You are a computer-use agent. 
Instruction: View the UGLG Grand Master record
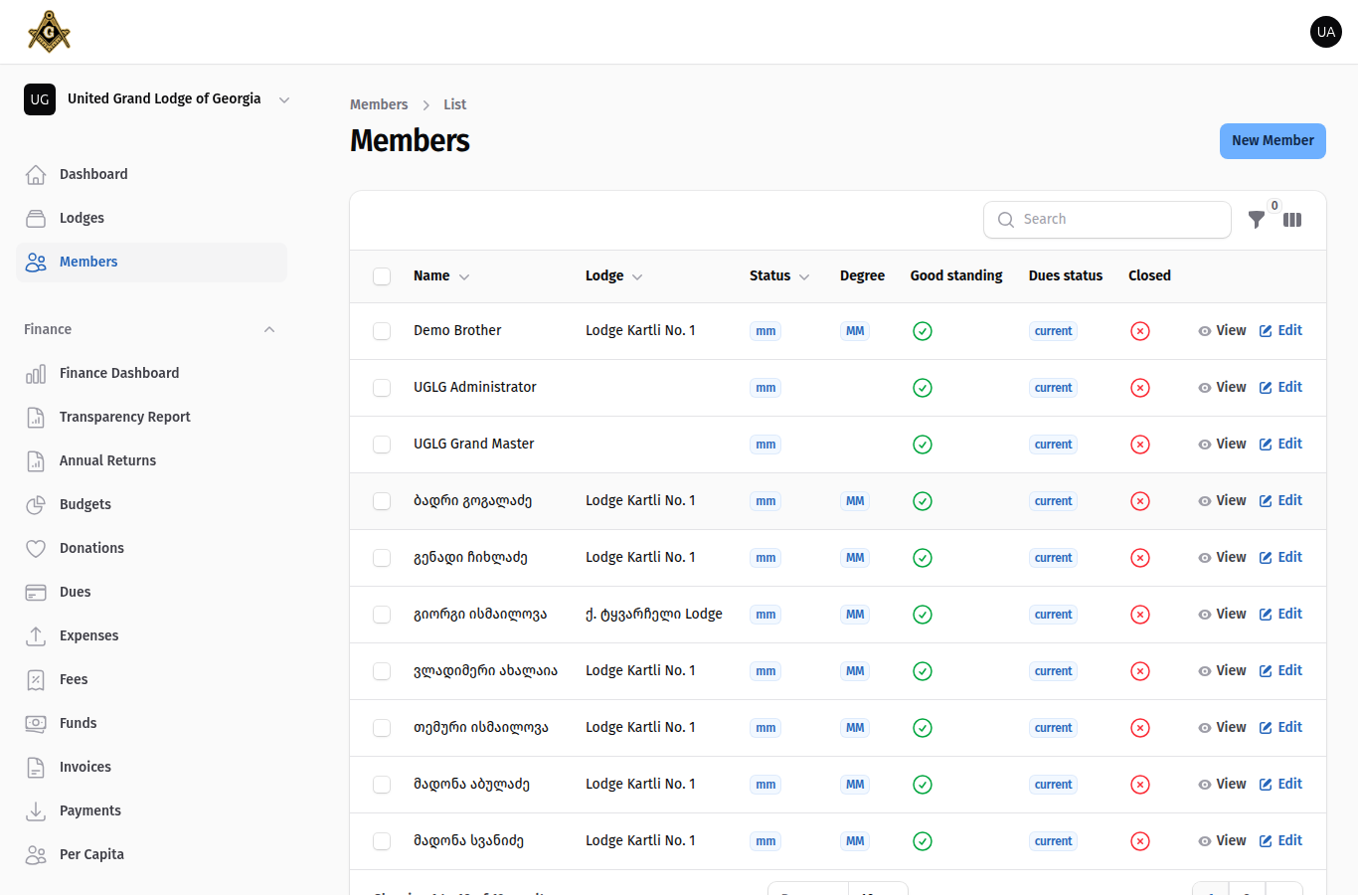[1222, 445]
